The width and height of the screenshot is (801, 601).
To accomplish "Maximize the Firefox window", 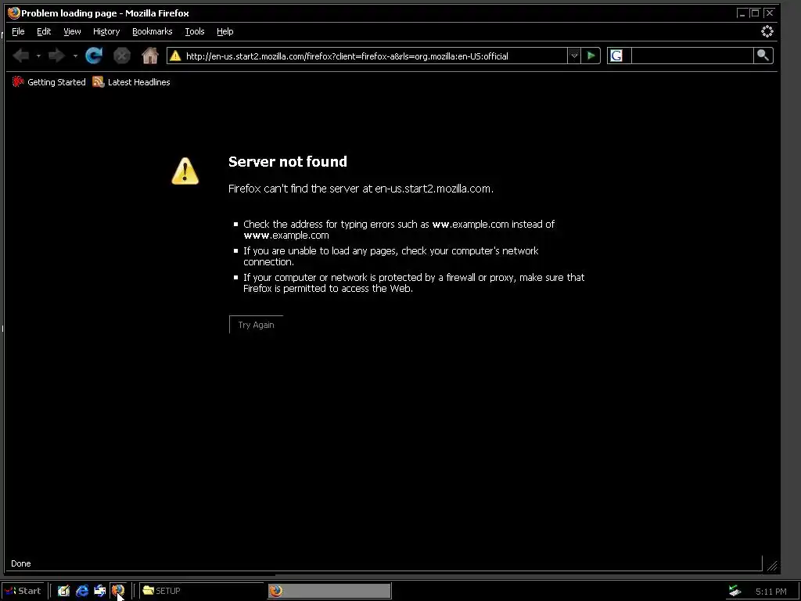I will tap(755, 13).
